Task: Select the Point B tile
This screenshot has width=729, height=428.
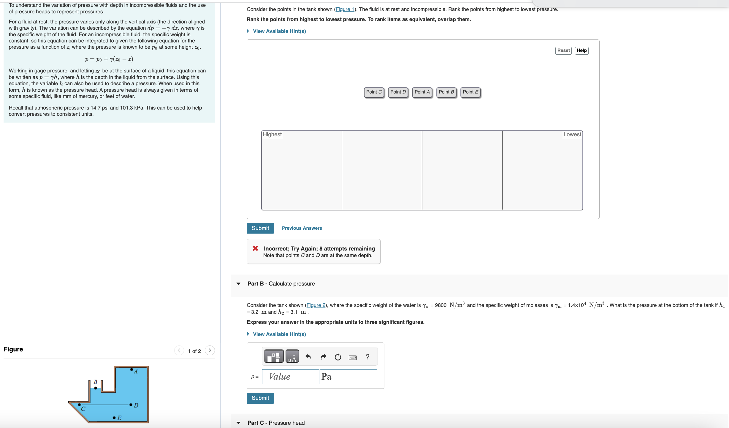Action: tap(446, 92)
